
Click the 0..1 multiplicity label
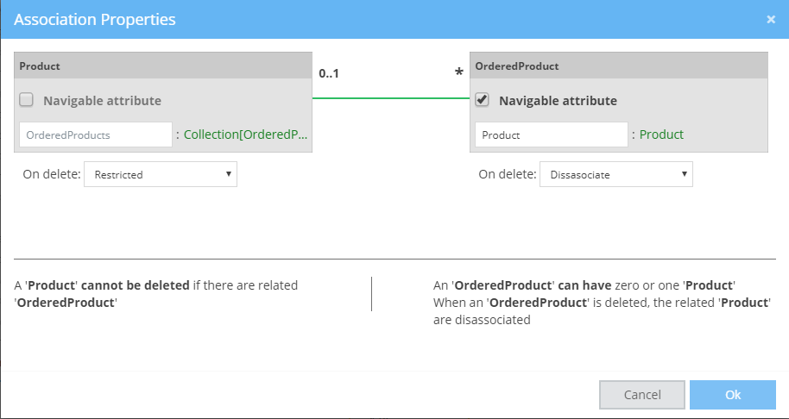329,73
